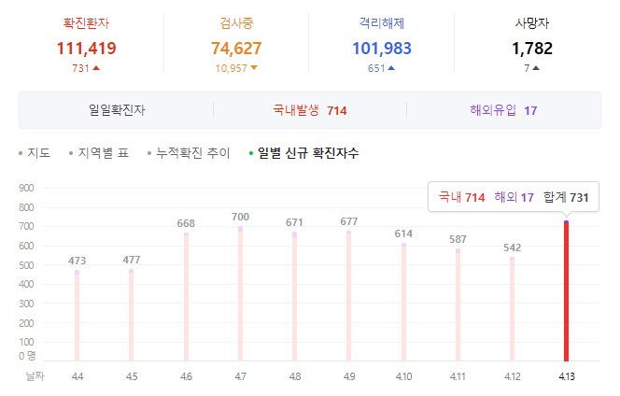
Task: Click the 검사중 count 74,627
Action: [236, 49]
